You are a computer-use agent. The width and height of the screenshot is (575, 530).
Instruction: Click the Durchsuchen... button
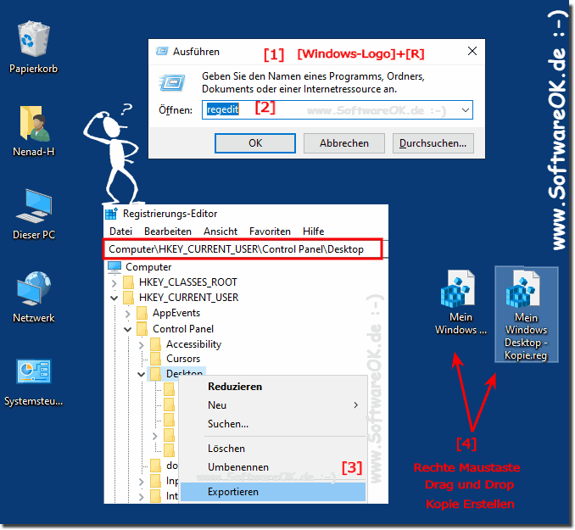[x=433, y=143]
